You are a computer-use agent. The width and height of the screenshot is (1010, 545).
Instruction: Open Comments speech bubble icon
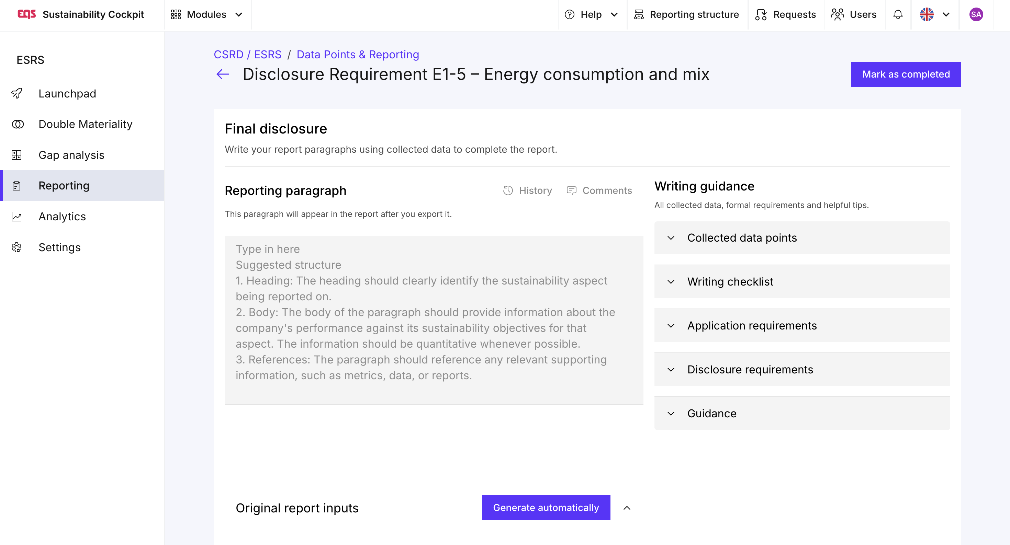pyautogui.click(x=571, y=190)
